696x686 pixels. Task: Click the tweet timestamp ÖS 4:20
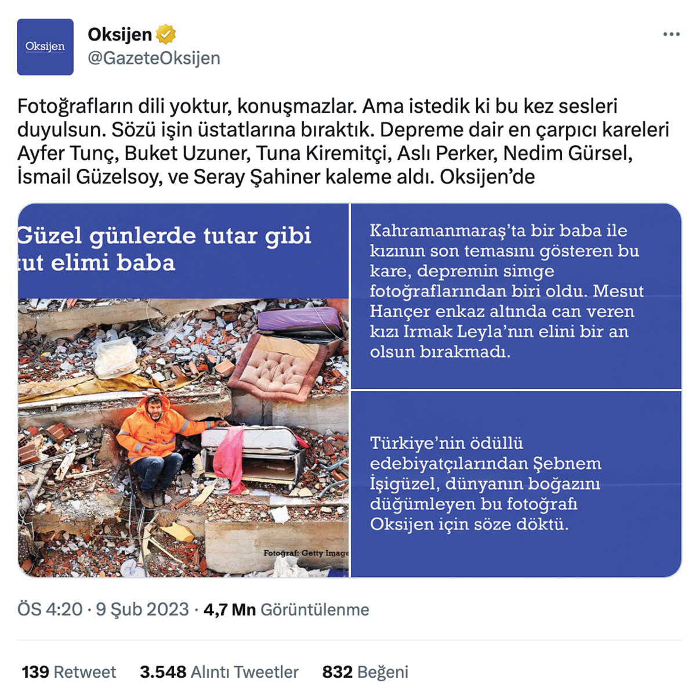pos(50,609)
